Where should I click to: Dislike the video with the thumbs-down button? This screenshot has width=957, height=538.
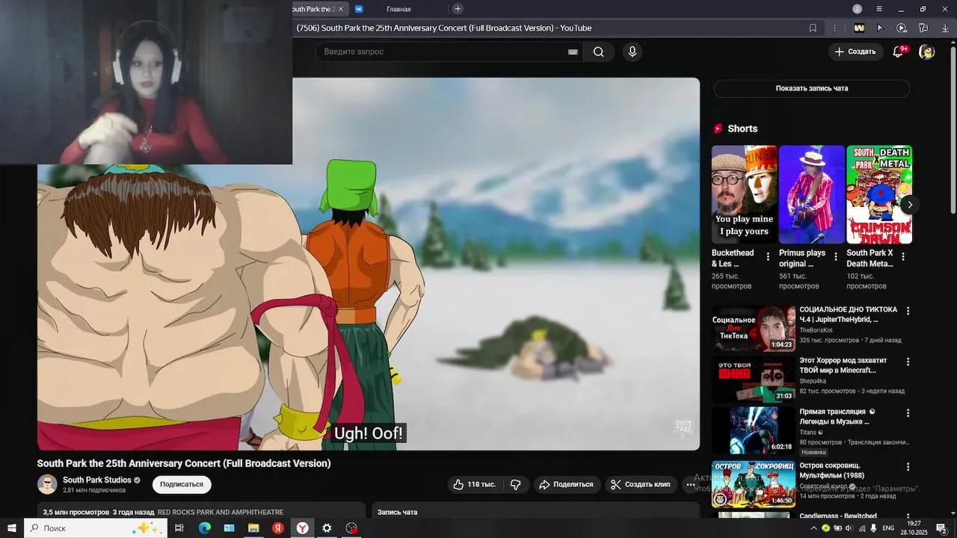[515, 484]
